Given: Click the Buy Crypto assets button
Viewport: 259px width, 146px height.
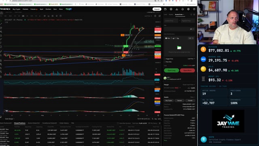Looking at the screenshot, I should coord(169,101).
